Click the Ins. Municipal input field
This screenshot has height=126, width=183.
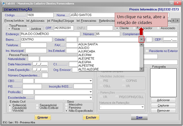coord(36,51)
